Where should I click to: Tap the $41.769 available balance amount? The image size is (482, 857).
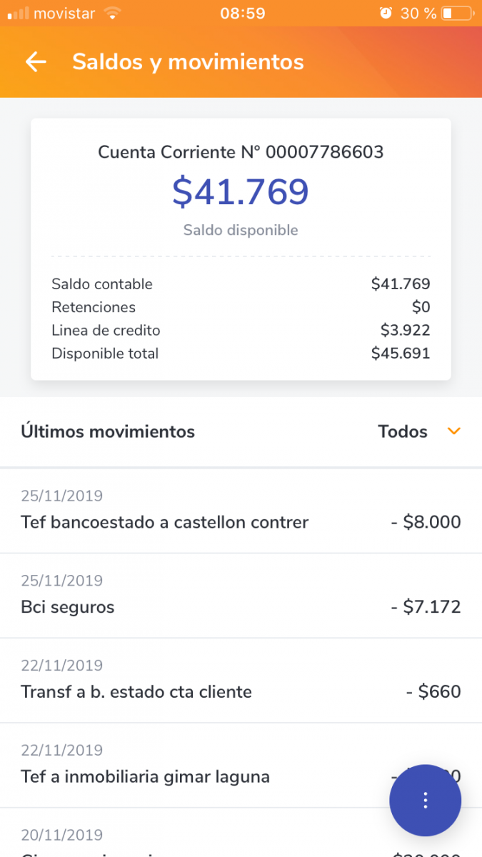tap(241, 191)
